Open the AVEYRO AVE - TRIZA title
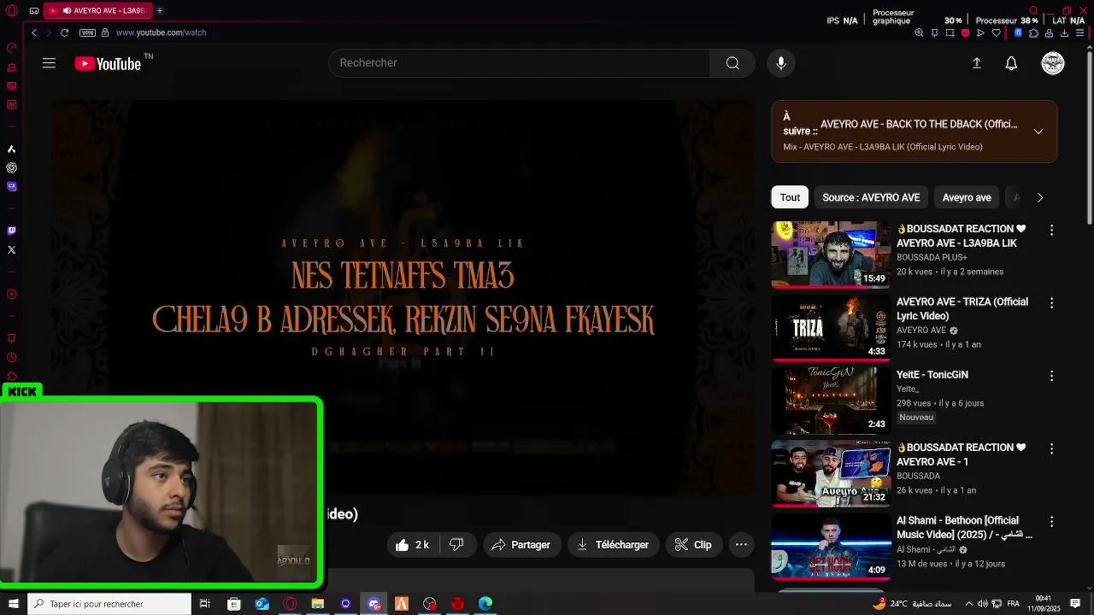The image size is (1094, 615). (x=962, y=308)
